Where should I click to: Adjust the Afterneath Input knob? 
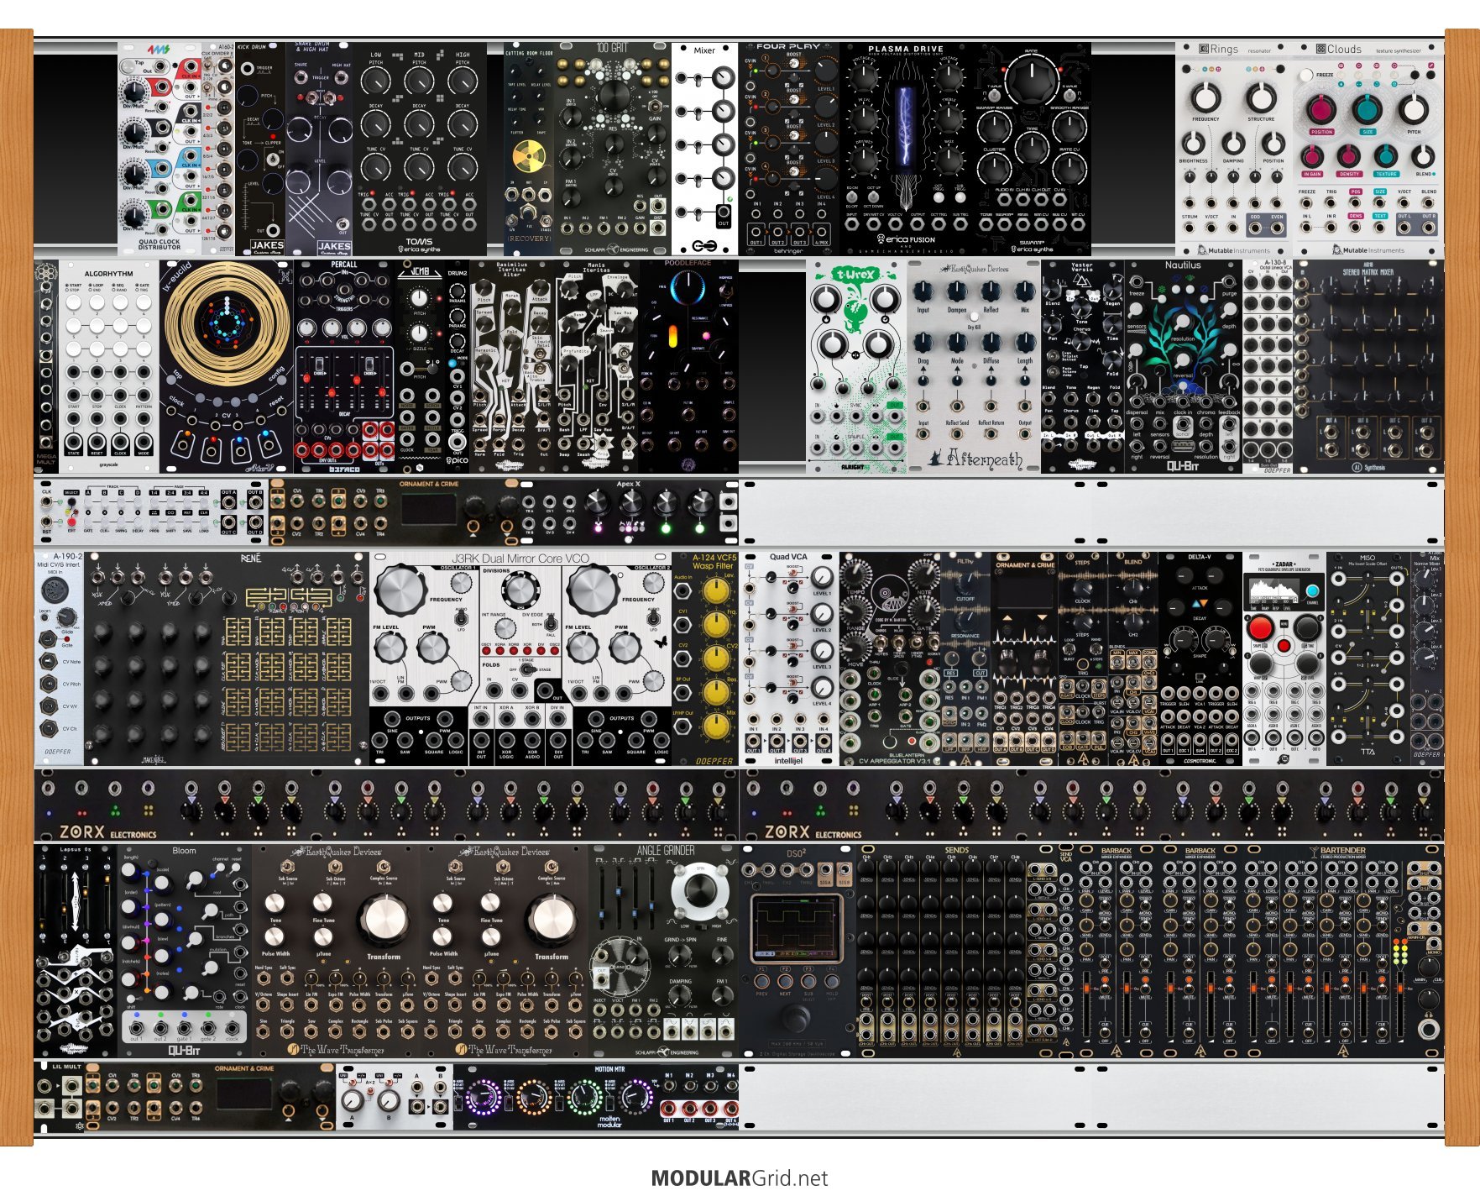coord(923,291)
